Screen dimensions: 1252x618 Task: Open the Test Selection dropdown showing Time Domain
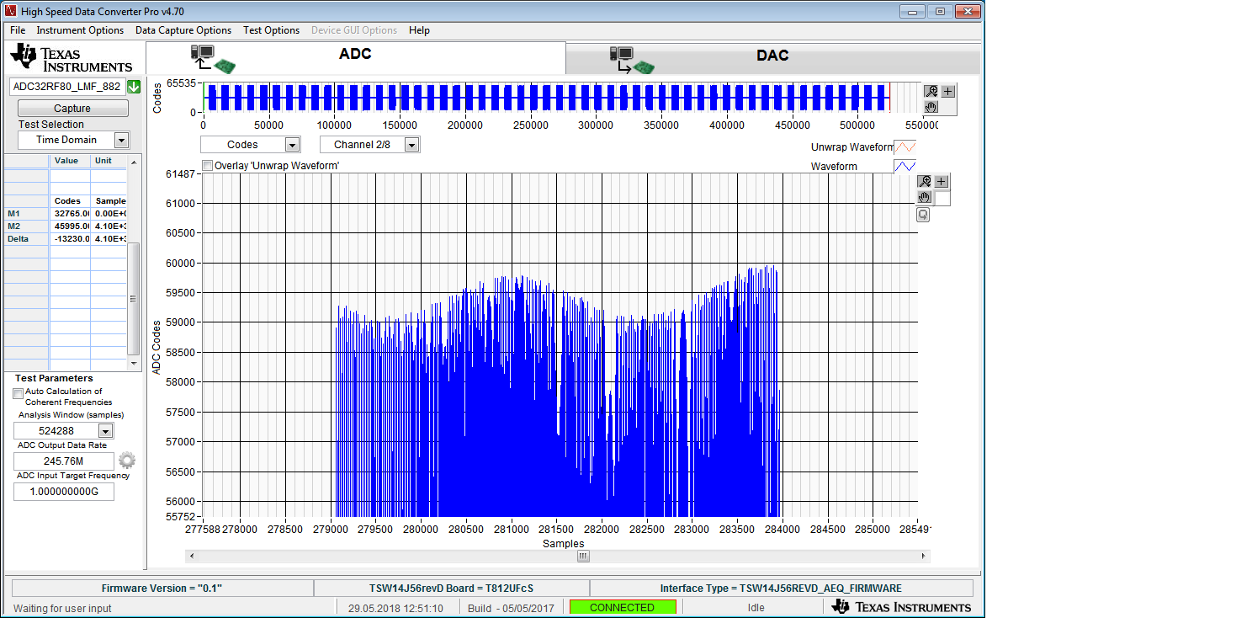click(121, 141)
